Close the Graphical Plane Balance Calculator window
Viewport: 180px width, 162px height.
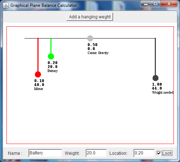pyautogui.click(x=169, y=4)
